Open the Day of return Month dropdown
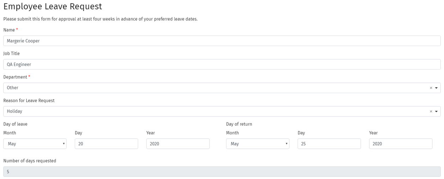The height and width of the screenshot is (179, 444). pos(257,144)
